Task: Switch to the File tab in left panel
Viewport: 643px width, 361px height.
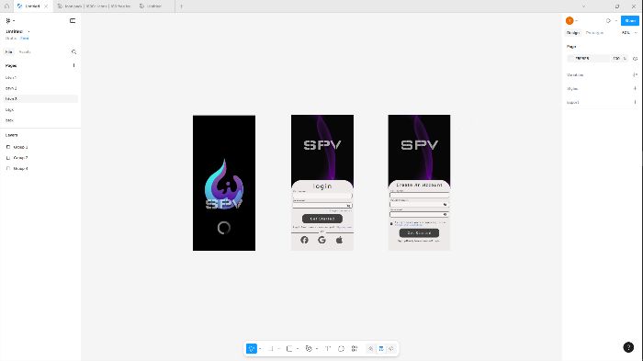Action: point(8,52)
